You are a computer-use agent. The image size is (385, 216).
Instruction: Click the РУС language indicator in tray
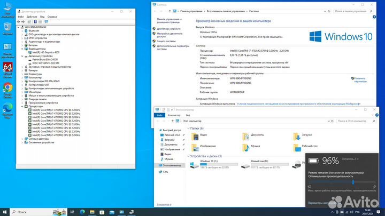pos(358,212)
